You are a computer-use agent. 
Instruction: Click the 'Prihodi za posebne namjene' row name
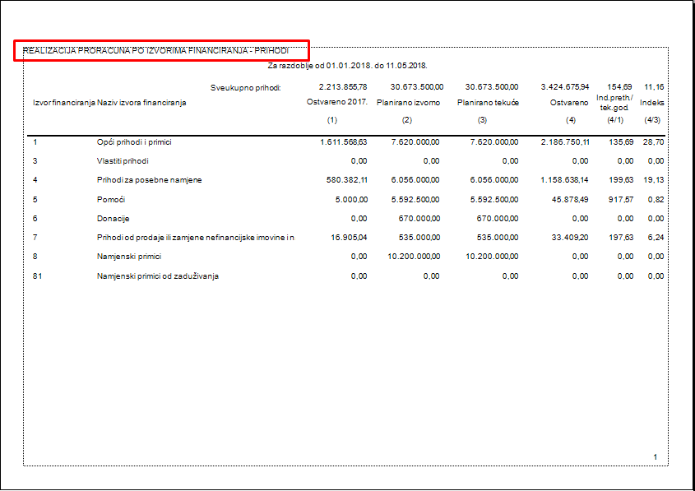tap(149, 180)
